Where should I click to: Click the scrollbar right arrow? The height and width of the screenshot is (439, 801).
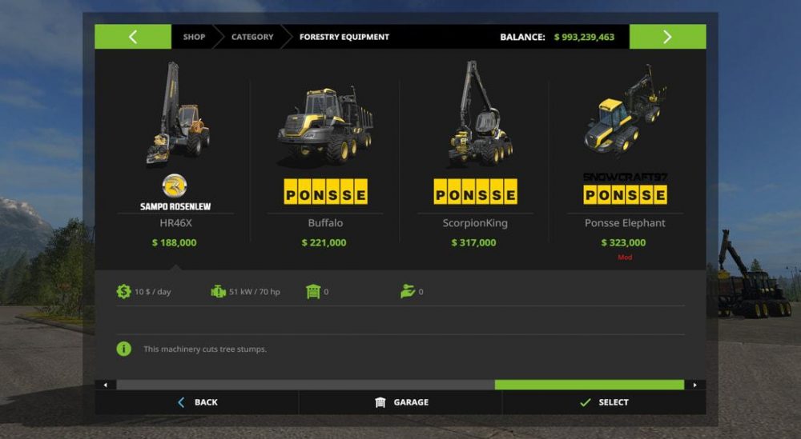(694, 385)
